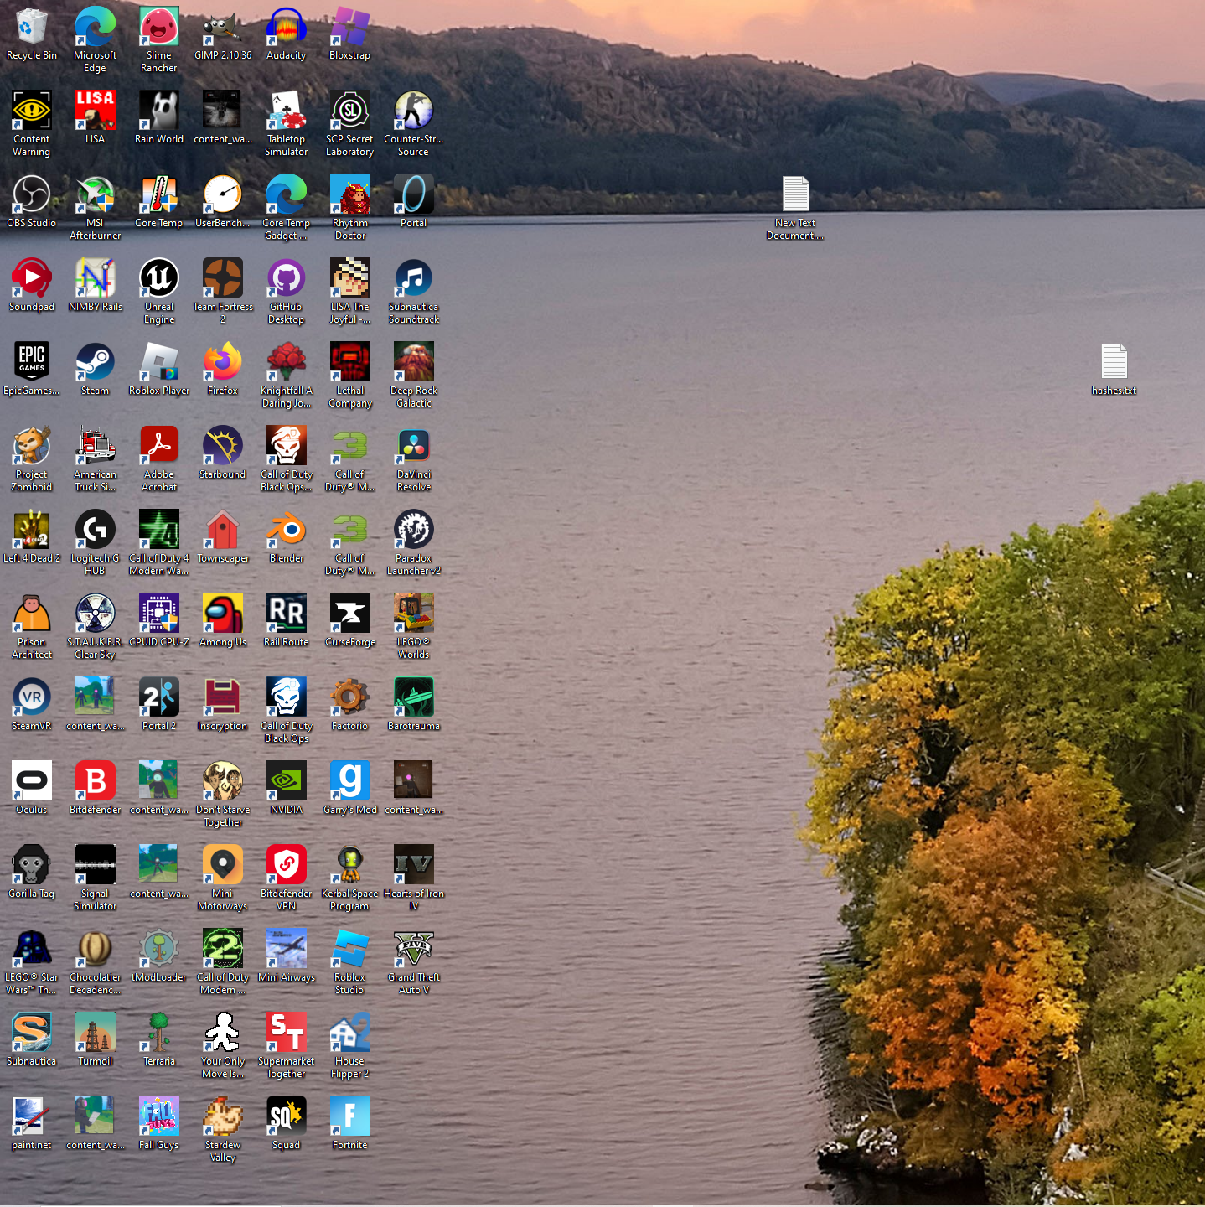Click the Content Warning eye icon
1205x1207 pixels.
tap(32, 111)
